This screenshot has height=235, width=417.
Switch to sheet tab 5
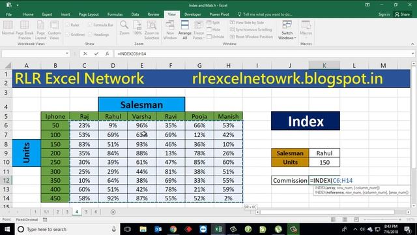86,211
